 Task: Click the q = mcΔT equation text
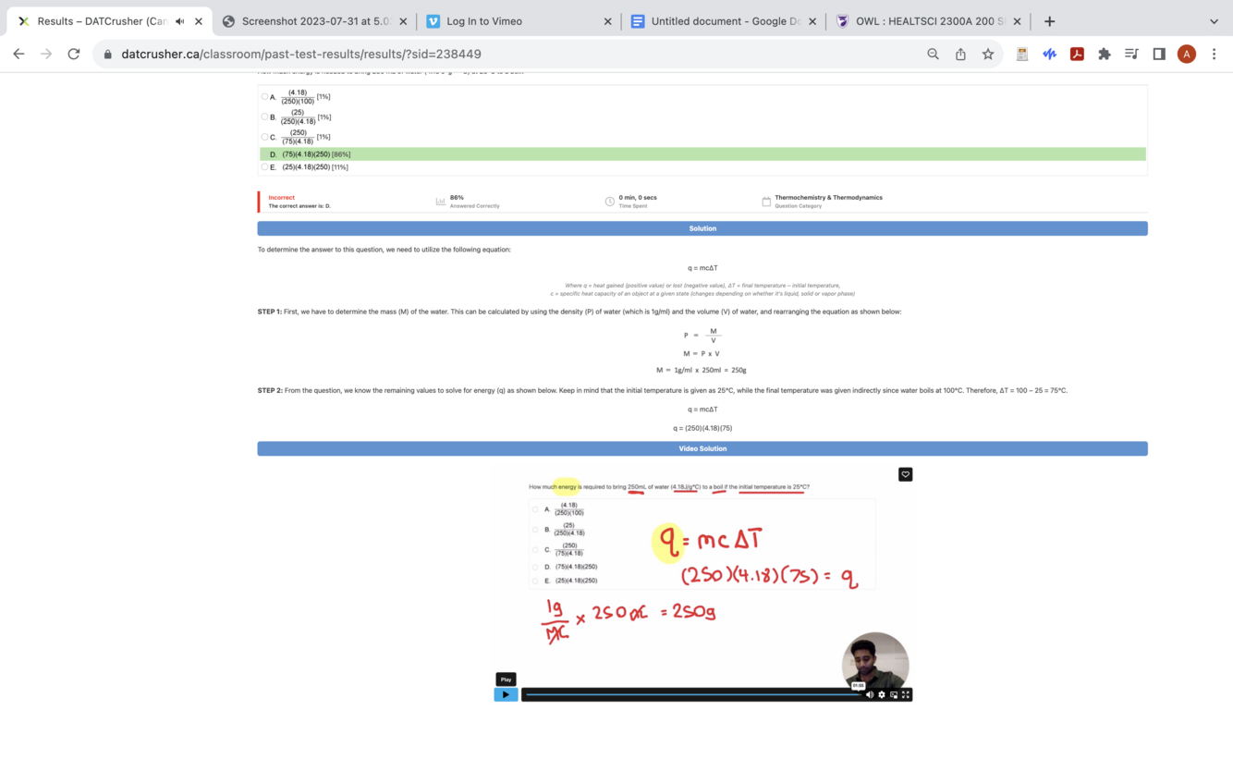(x=702, y=268)
